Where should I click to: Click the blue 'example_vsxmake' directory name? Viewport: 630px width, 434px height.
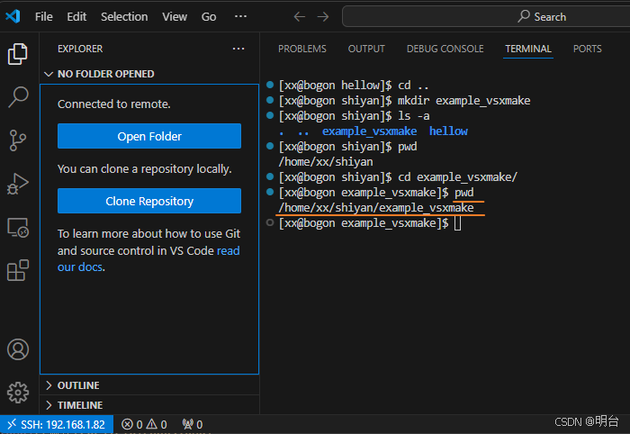pos(369,131)
